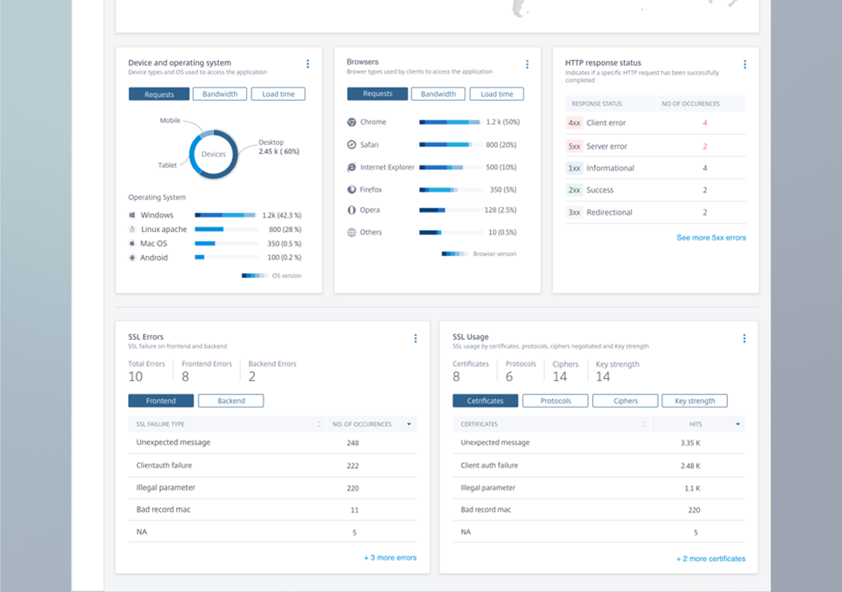
Task: Select the Protocols tab in SSL Usage
Action: click(x=555, y=401)
